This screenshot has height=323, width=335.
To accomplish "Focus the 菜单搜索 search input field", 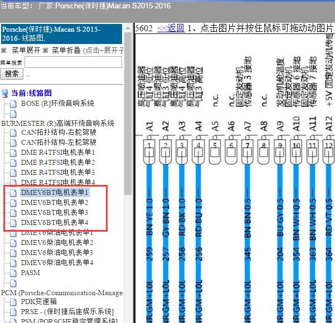I will point(73,62).
